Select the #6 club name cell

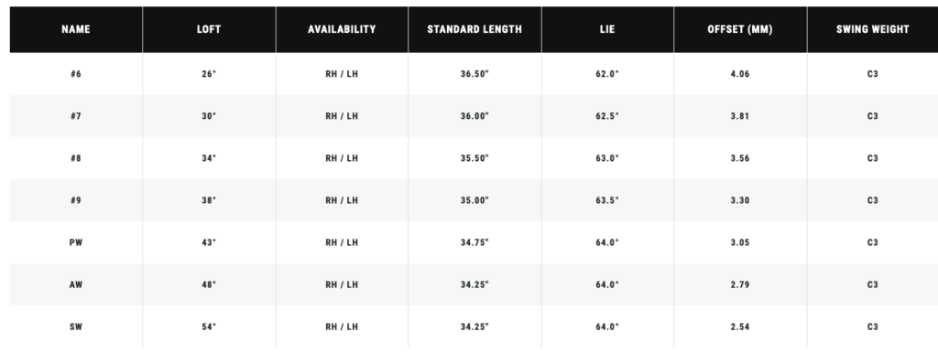[x=76, y=74]
